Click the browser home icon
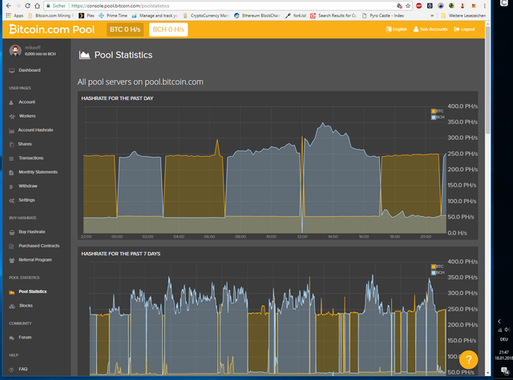The height and width of the screenshot is (380, 513). point(37,6)
